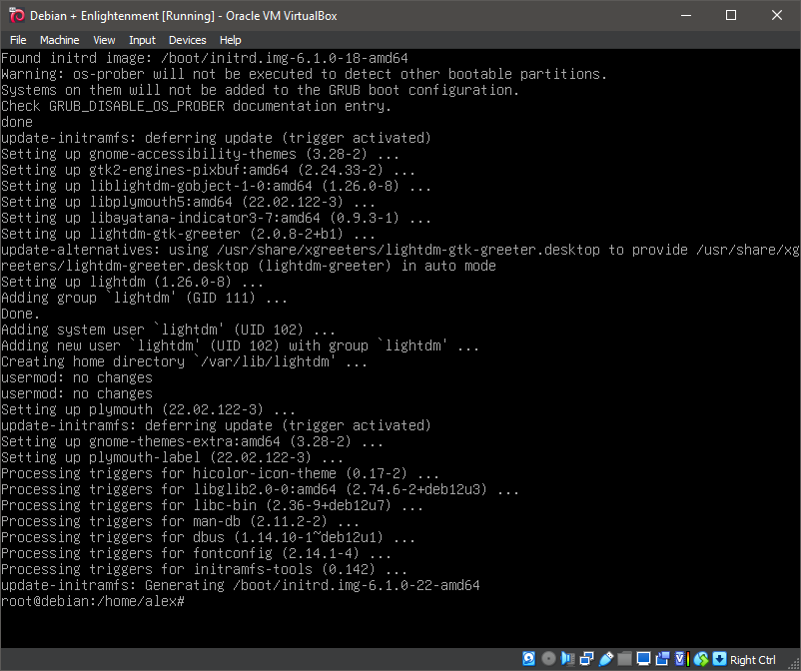Image resolution: width=801 pixels, height=671 pixels.
Task: Expand the View menu
Action: click(x=104, y=40)
